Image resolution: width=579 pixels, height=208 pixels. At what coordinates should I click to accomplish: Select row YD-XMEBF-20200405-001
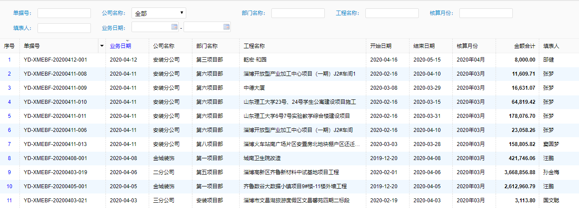pos(289,186)
